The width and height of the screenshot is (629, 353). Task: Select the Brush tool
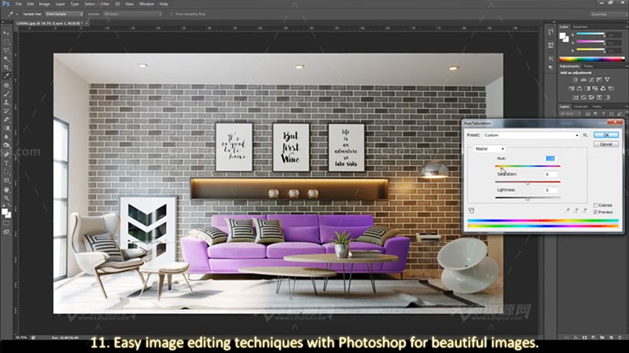[x=6, y=94]
